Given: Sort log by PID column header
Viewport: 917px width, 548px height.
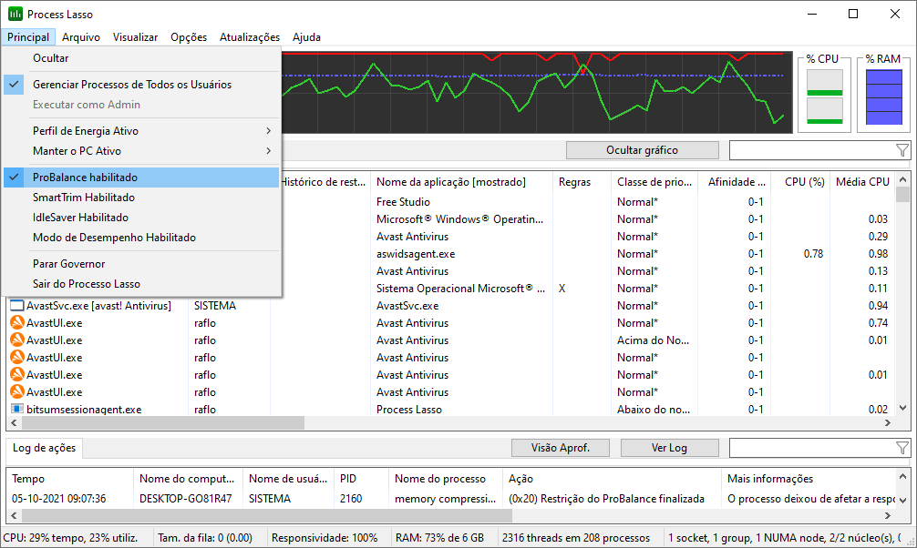Looking at the screenshot, I should (361, 479).
